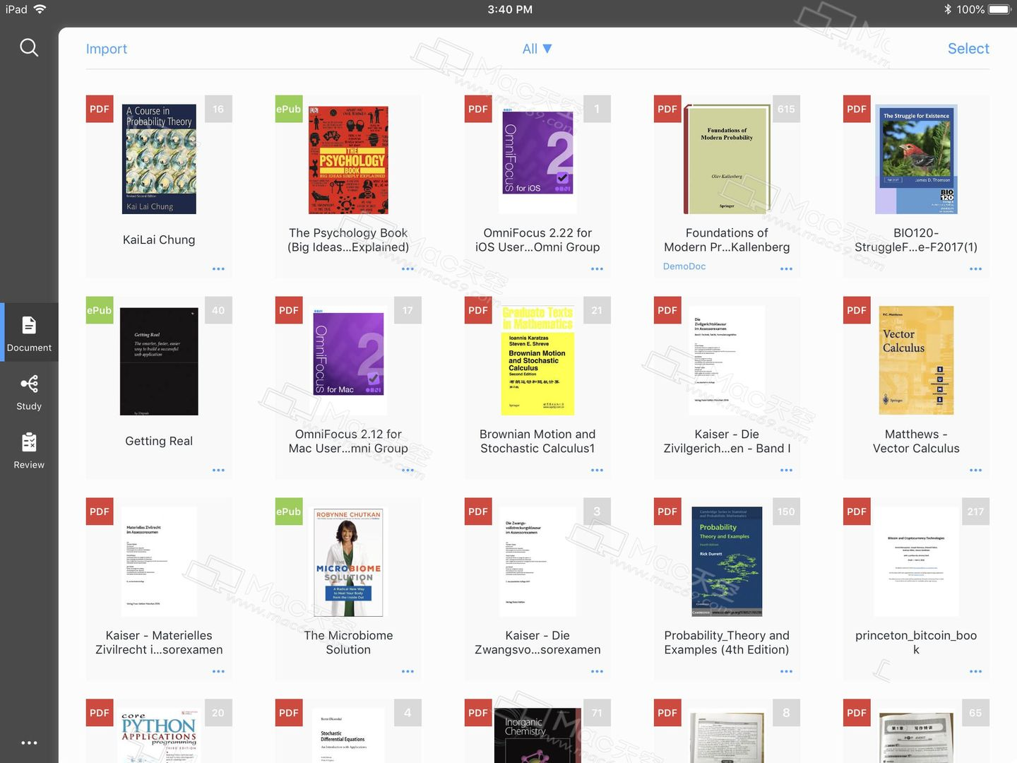Open the Inorganic Chemistry cover
The image size is (1017, 763).
[537, 735]
